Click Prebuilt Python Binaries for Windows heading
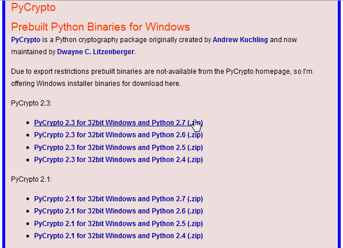 coord(100,27)
